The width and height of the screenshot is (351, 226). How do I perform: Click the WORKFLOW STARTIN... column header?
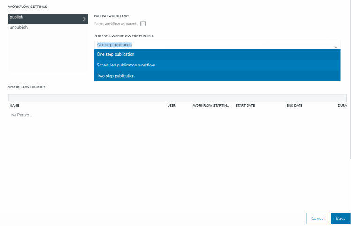(x=211, y=106)
